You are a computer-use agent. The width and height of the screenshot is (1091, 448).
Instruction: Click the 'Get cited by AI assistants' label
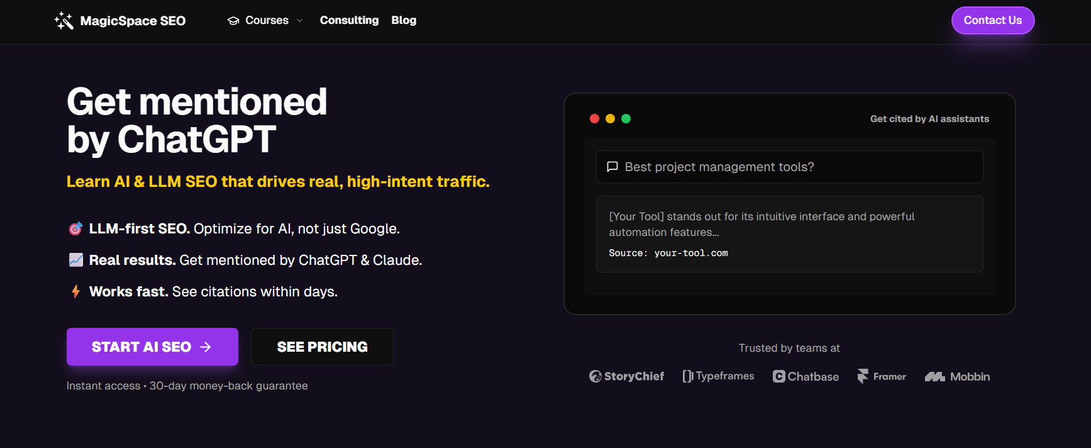929,119
